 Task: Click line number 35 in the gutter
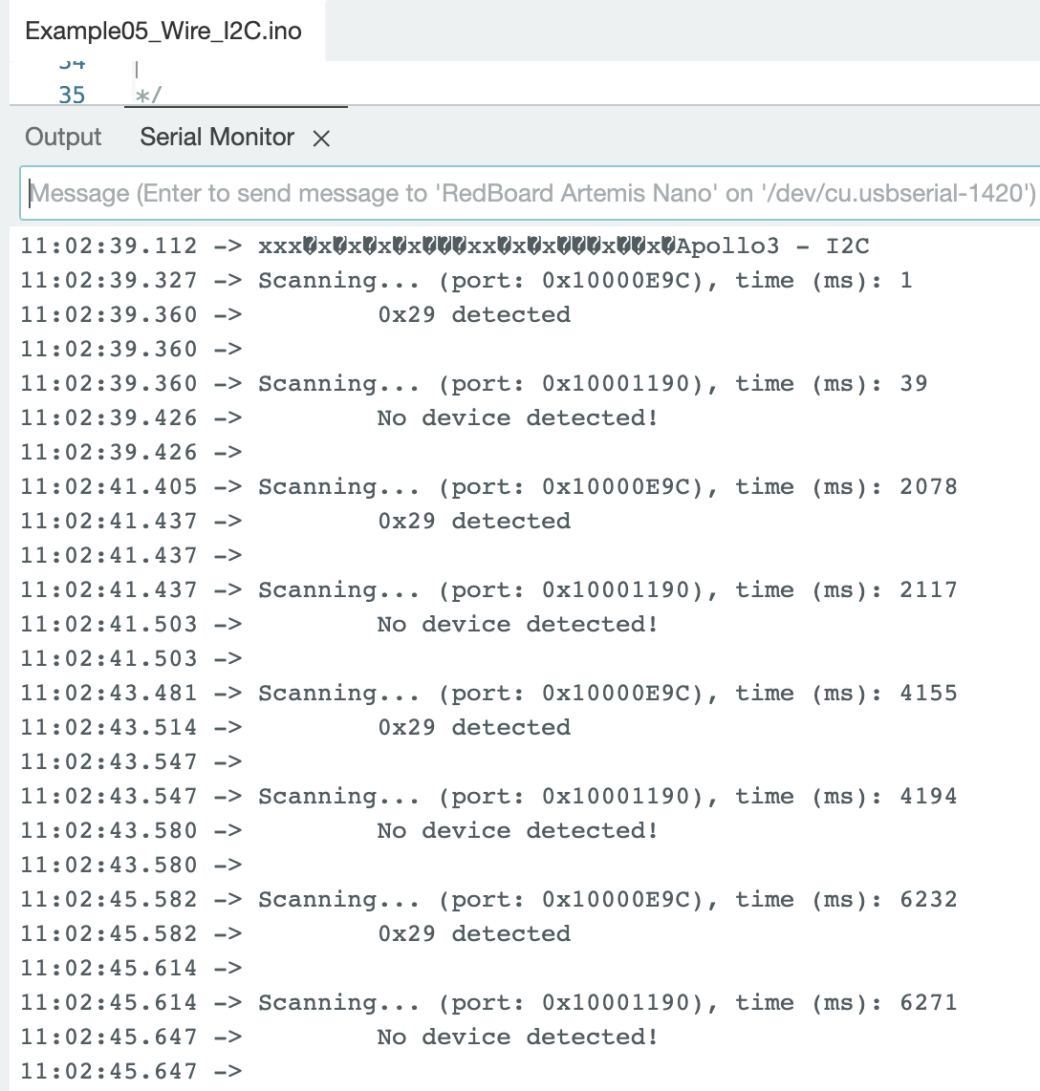point(72,96)
